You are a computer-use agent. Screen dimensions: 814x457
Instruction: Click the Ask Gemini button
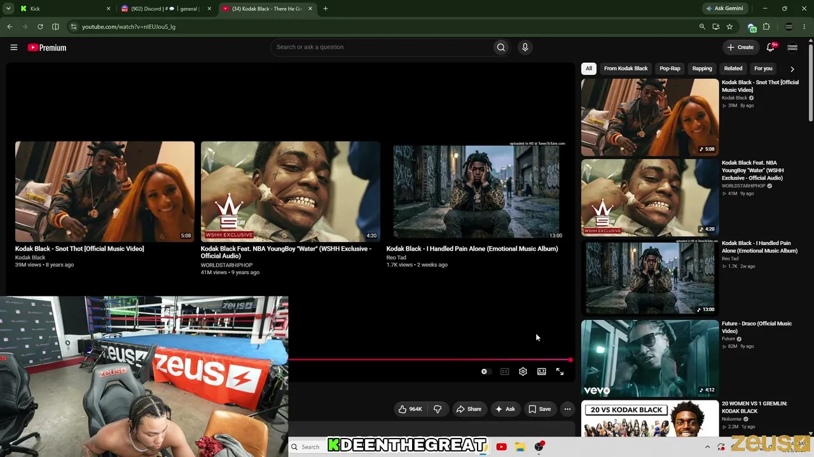coord(724,9)
